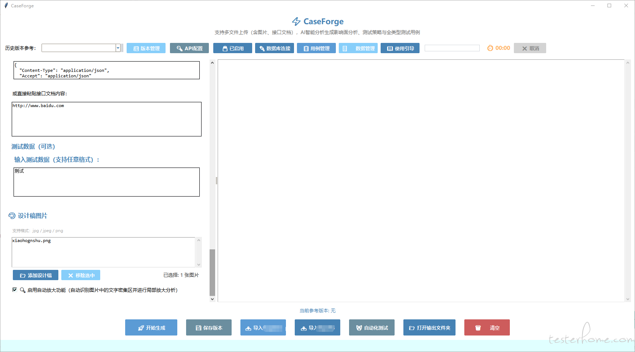The image size is (635, 352).
Task: Click the progress bar next to timer
Action: coord(452,48)
